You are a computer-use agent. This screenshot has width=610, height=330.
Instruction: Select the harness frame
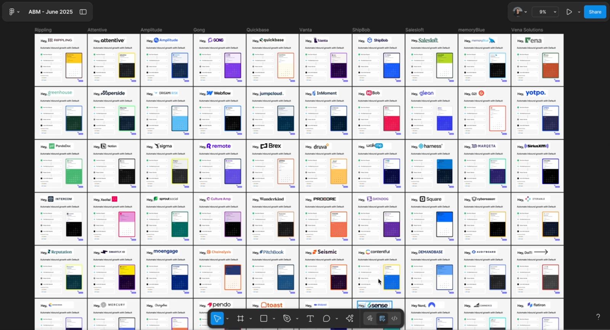pyautogui.click(x=432, y=166)
